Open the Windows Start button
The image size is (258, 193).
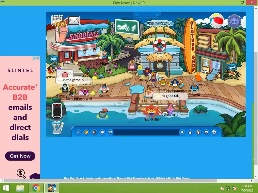pyautogui.click(x=6, y=188)
